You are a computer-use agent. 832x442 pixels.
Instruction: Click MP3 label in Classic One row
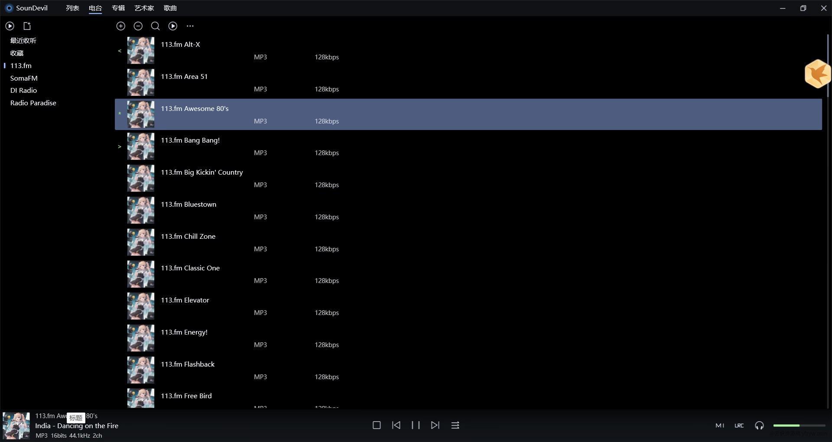point(260,280)
